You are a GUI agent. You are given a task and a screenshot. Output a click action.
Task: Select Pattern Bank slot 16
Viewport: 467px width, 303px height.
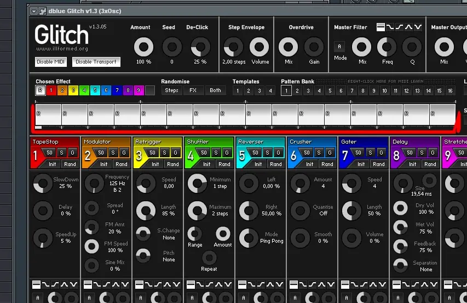(x=451, y=90)
